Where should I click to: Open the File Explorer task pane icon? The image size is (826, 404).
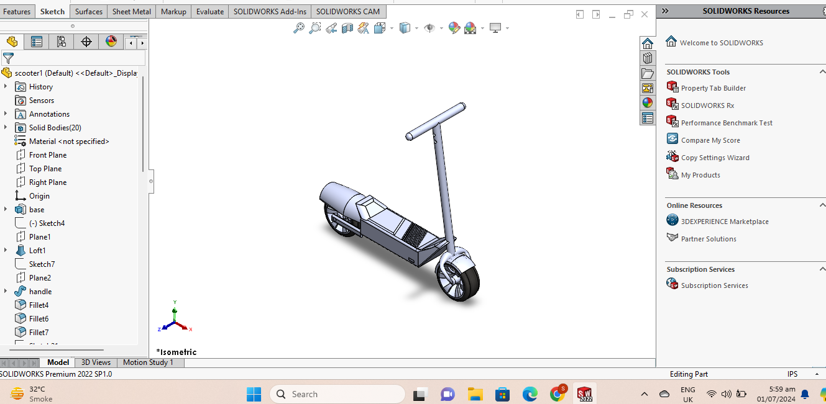648,73
